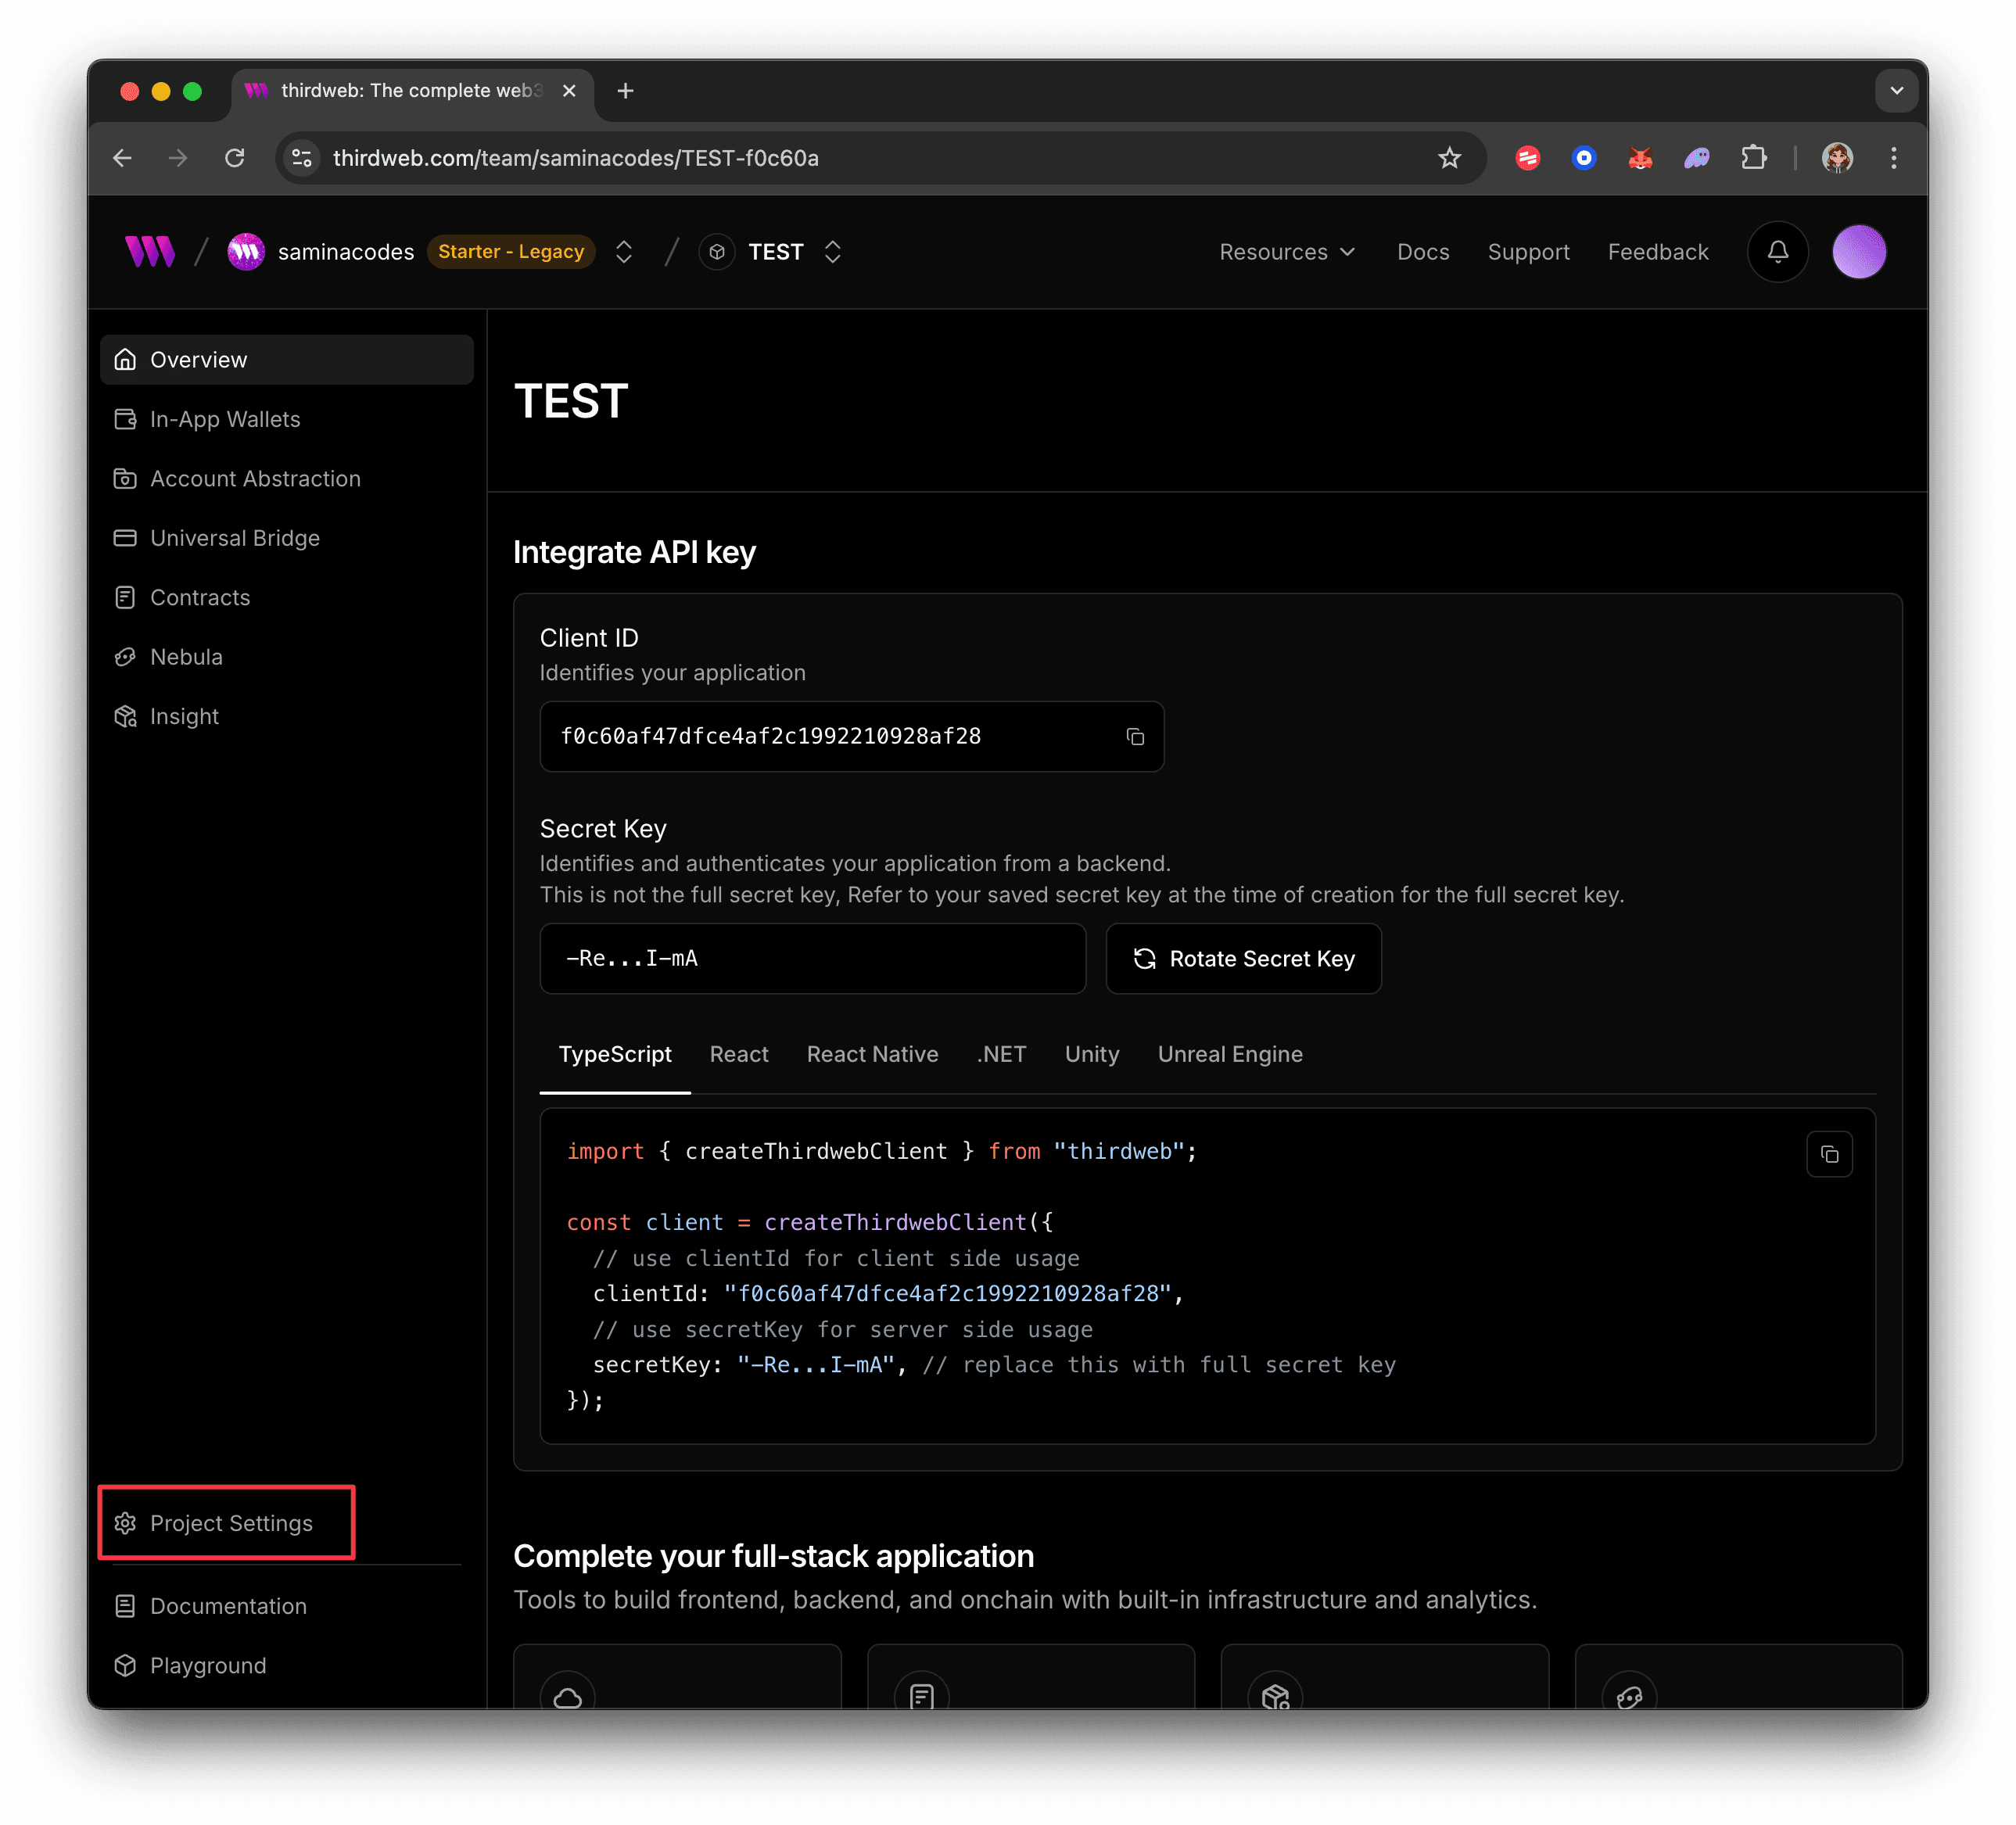Select Nebula from the sidebar
The width and height of the screenshot is (2016, 1825).
(x=186, y=656)
